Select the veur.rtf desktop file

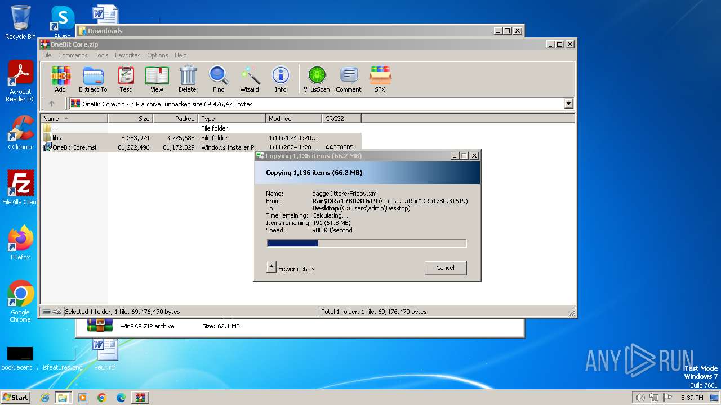105,354
